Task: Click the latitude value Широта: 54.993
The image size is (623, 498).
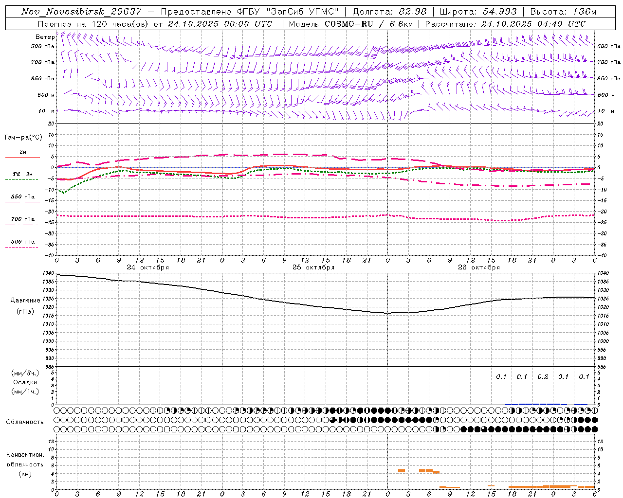Action: click(x=478, y=12)
